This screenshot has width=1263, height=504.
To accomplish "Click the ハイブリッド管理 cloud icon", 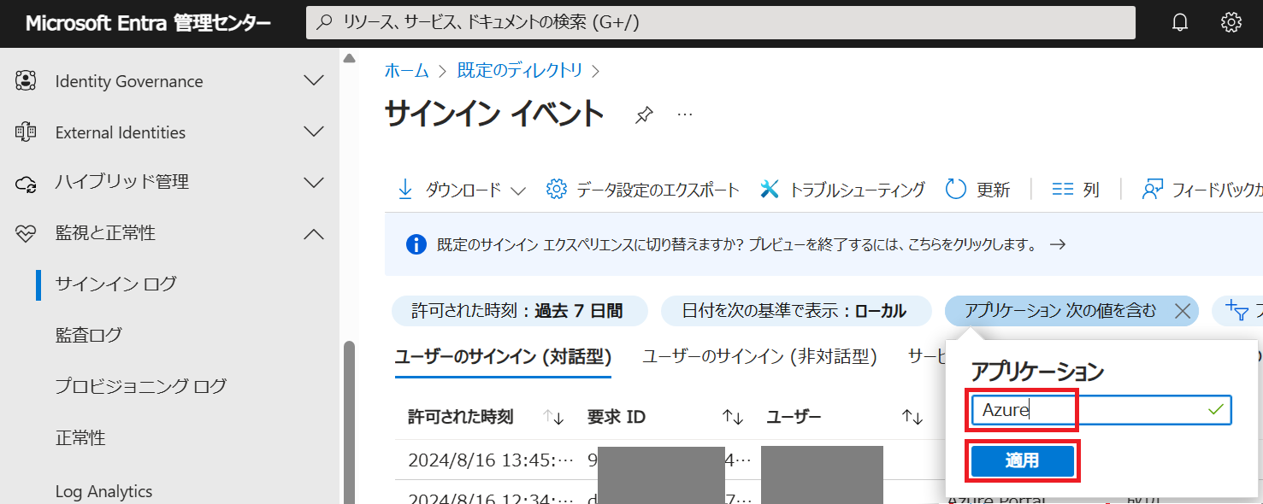I will point(26,183).
